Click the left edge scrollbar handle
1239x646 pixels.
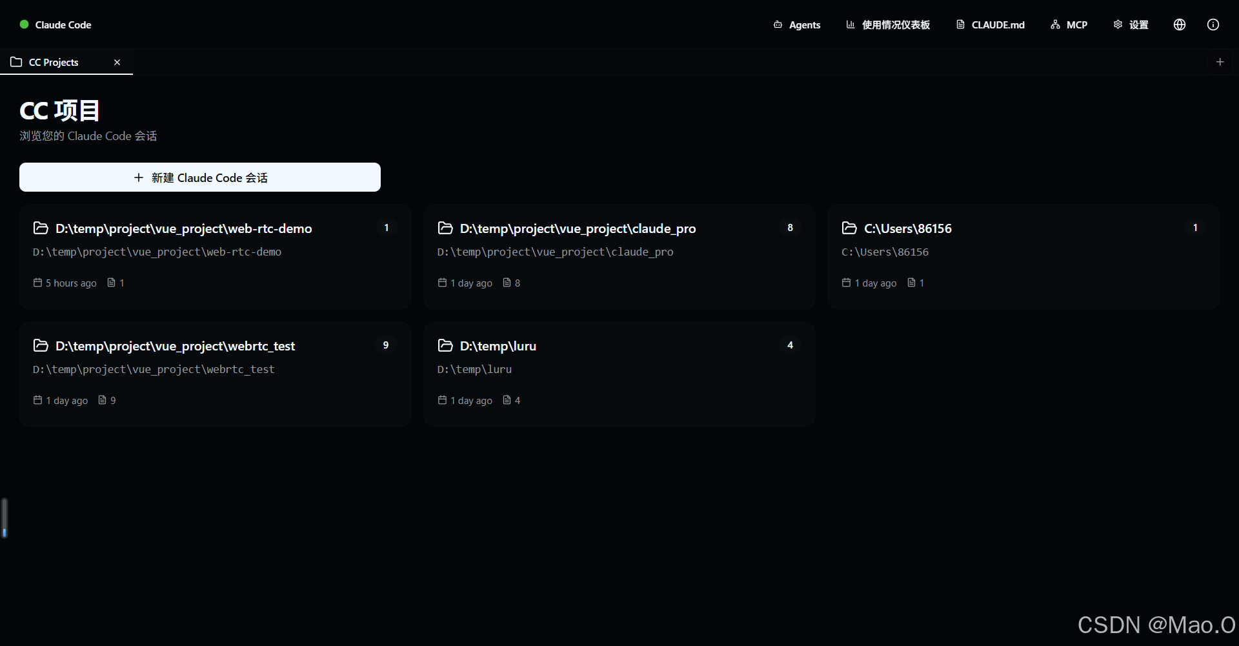[5, 518]
